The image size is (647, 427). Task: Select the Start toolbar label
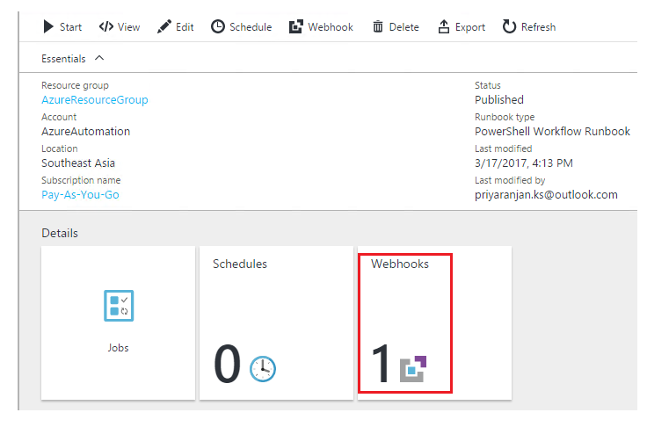coord(70,27)
